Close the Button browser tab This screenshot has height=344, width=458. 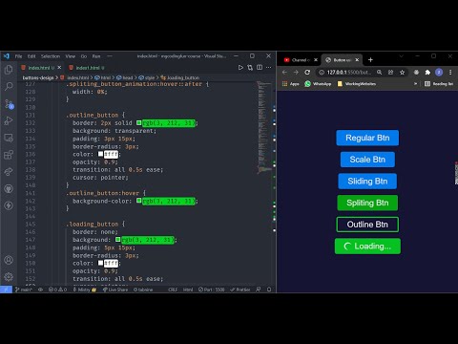[x=357, y=60]
